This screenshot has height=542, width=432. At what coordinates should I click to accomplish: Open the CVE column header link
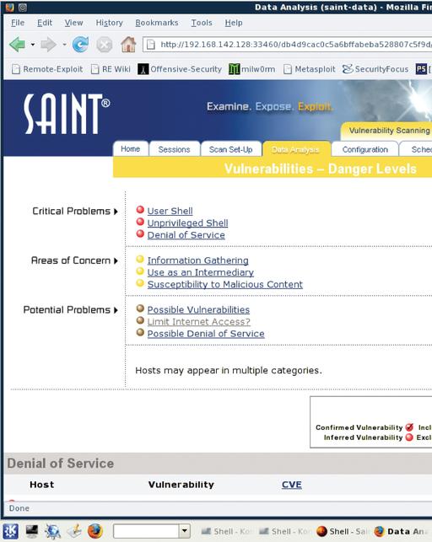(292, 485)
